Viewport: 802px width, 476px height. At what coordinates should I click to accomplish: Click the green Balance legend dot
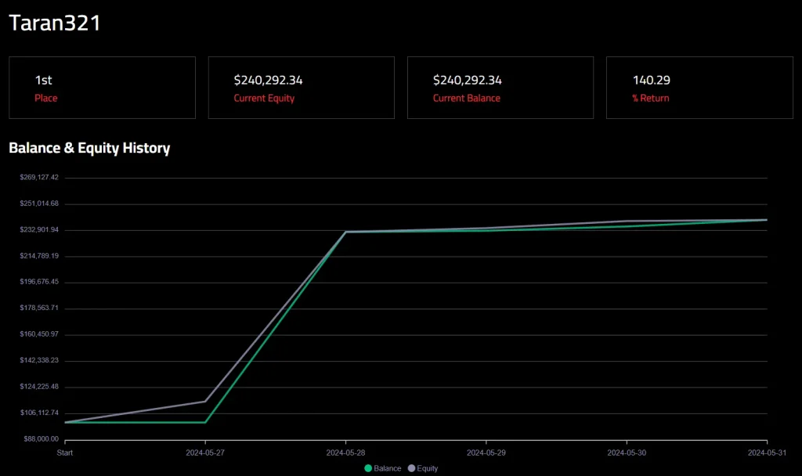click(x=368, y=468)
